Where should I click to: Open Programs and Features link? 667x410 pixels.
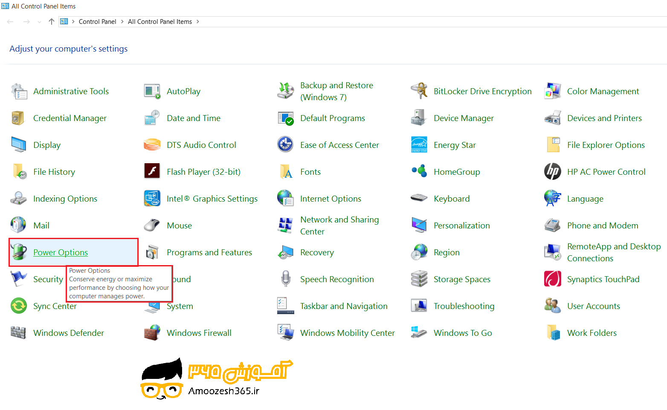209,252
